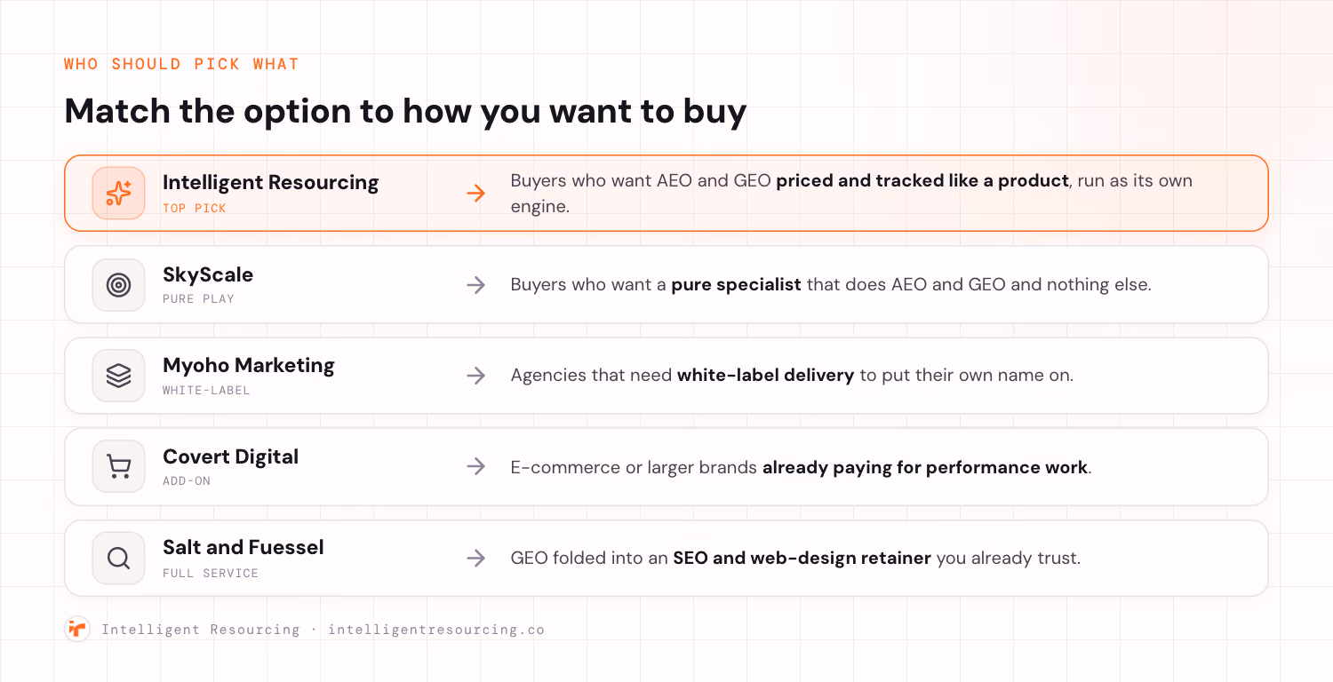Click the shopping cart icon beside Covert Digital

pos(118,467)
